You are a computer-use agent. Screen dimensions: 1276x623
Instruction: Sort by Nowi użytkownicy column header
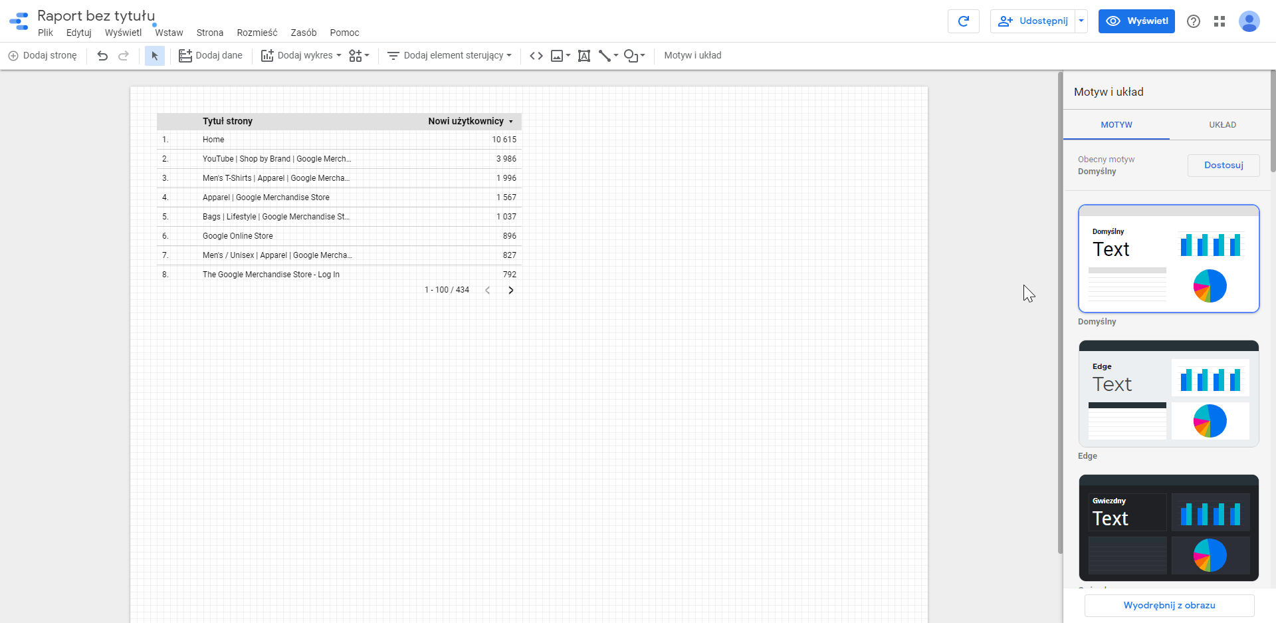tap(466, 121)
